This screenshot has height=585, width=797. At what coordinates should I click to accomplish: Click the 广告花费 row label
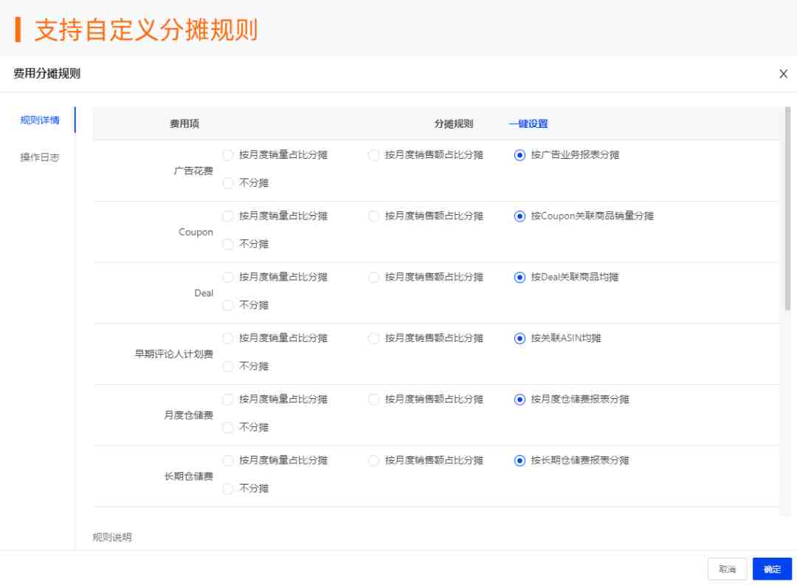point(193,171)
